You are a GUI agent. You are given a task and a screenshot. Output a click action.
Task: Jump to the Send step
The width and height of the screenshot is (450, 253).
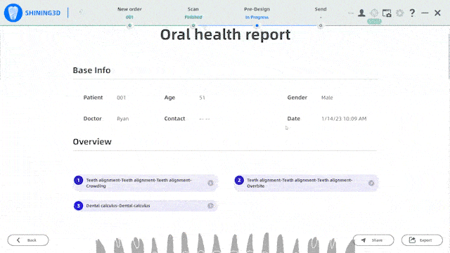click(x=321, y=13)
